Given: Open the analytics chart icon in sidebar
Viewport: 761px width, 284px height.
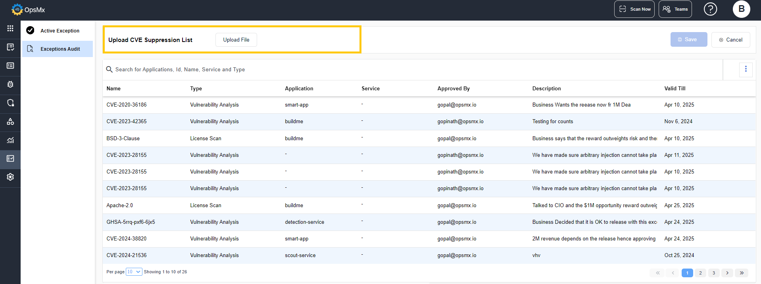Looking at the screenshot, I should [10, 140].
